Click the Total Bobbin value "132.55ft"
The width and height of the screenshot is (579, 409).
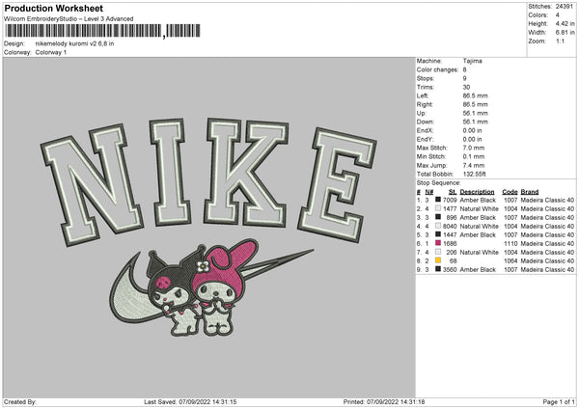[475, 174]
